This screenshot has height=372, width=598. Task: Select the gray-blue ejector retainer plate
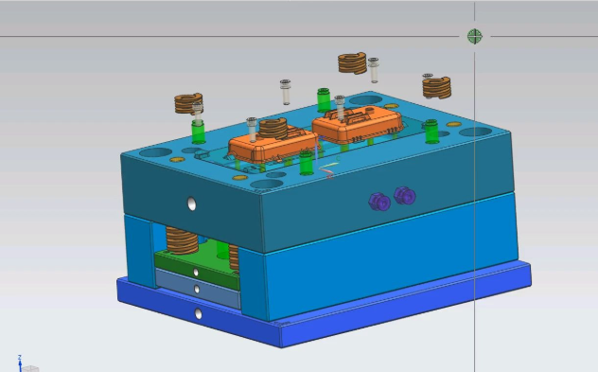point(198,289)
